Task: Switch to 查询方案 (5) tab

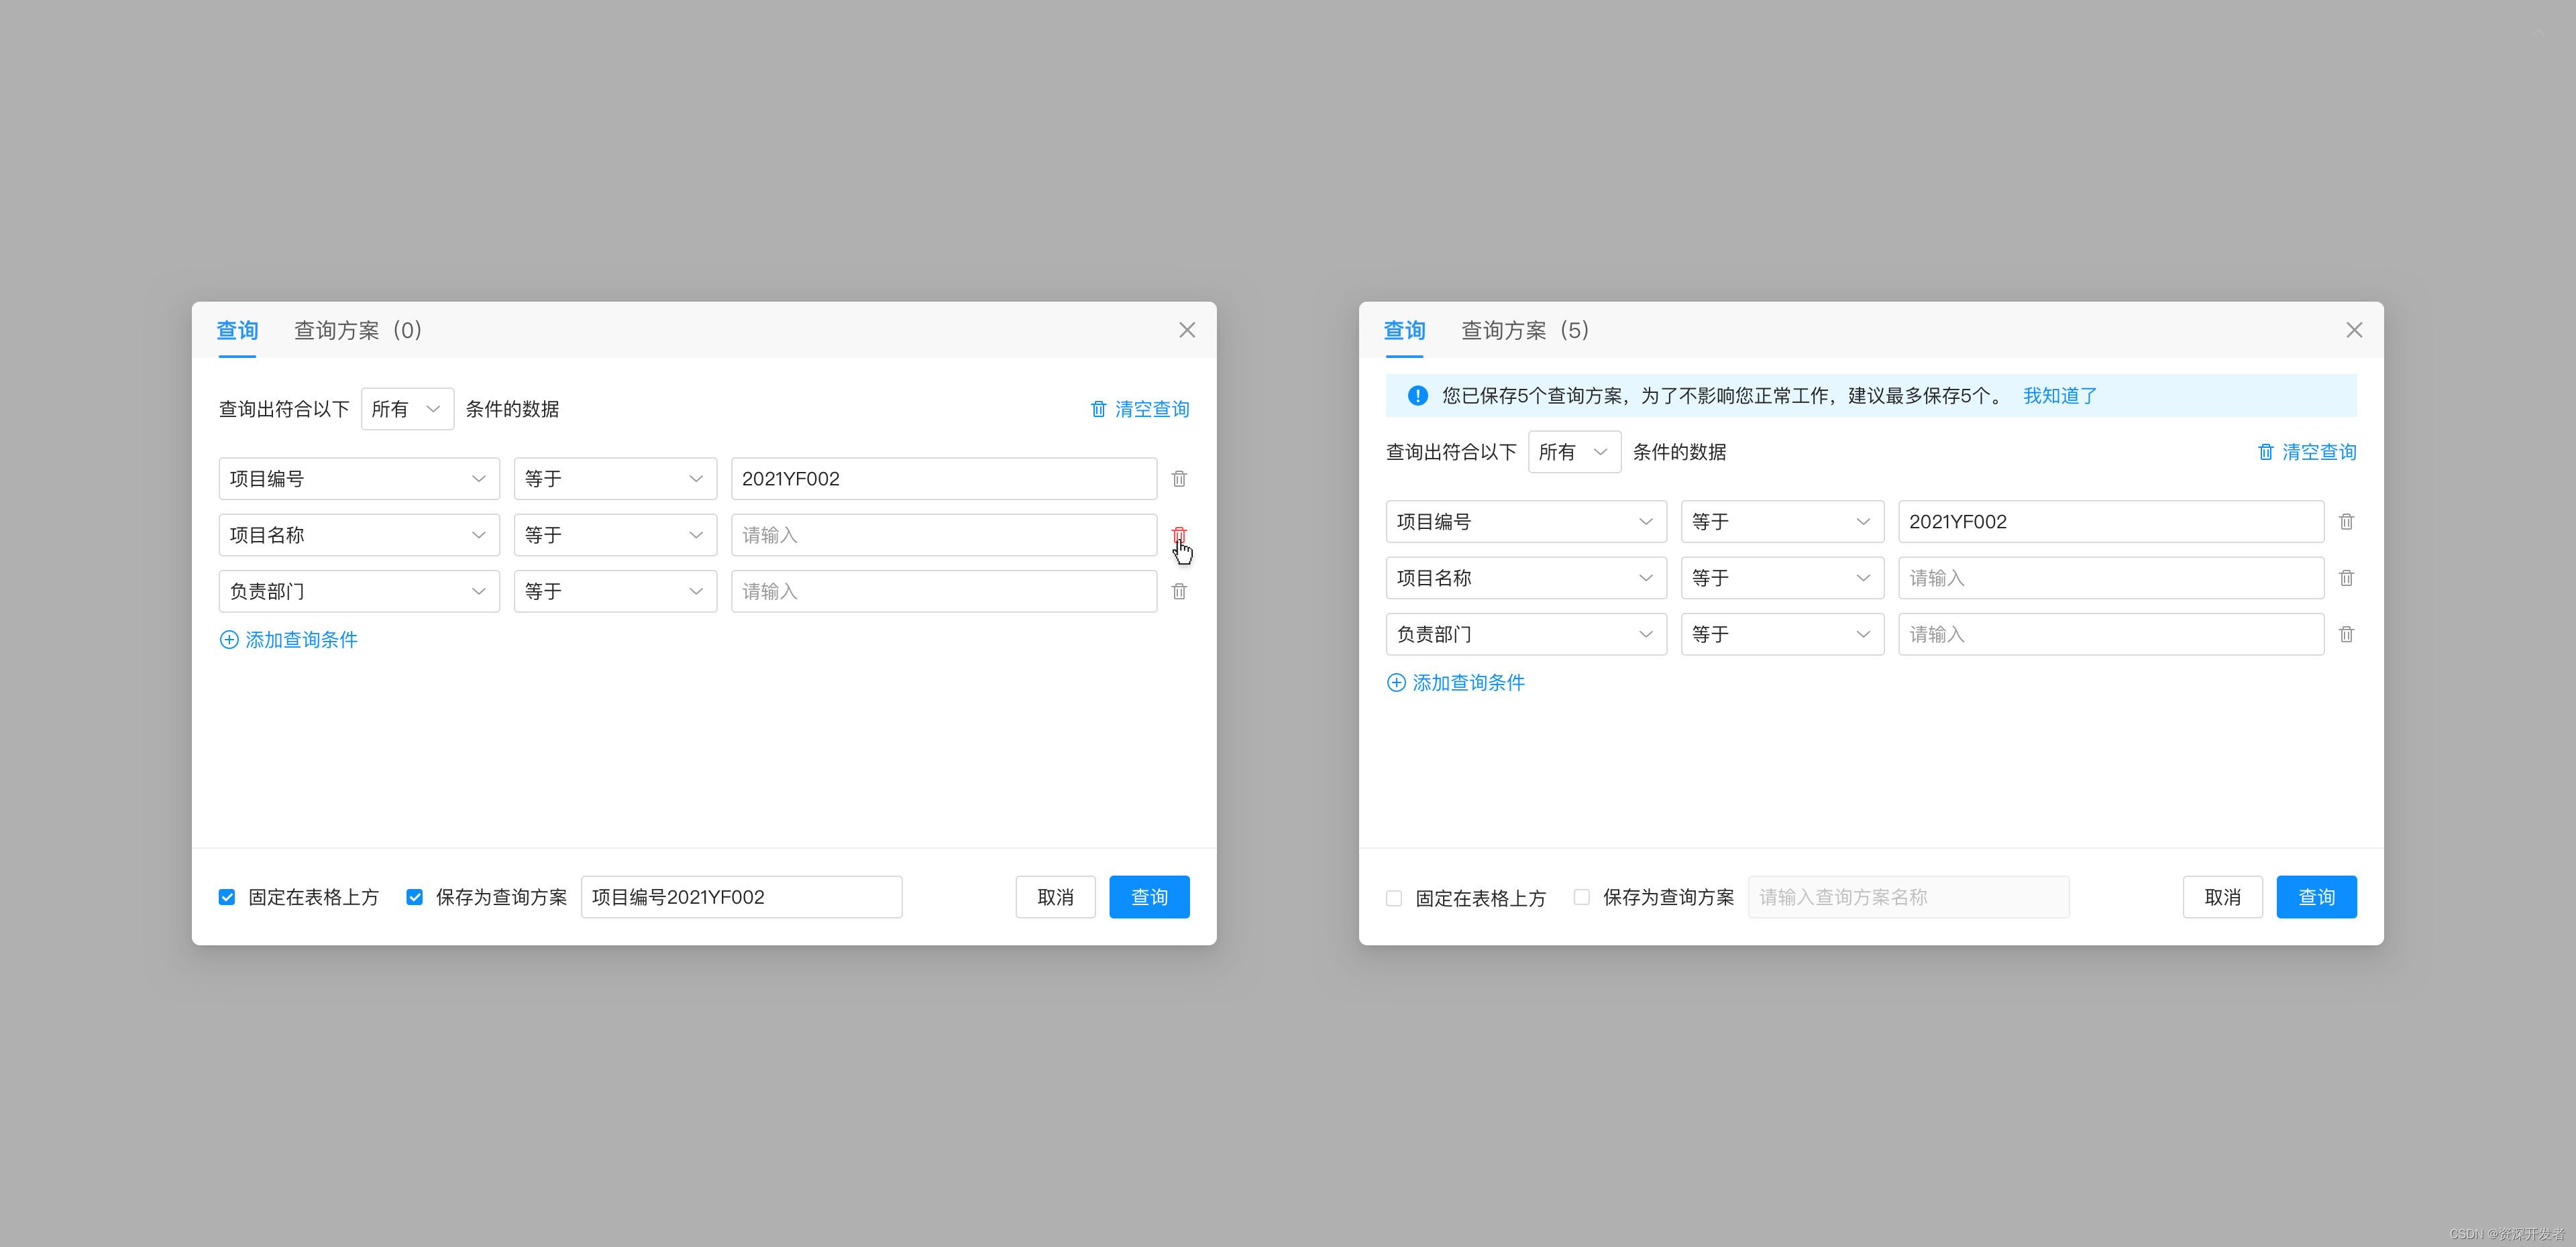Action: point(1525,330)
